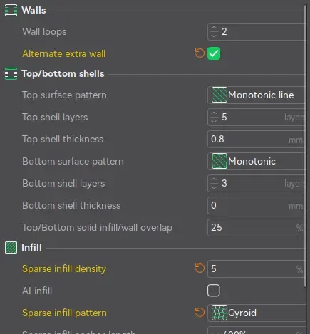Click the Gyroid pattern icon
Image resolution: width=310 pixels, height=334 pixels.
(x=219, y=313)
